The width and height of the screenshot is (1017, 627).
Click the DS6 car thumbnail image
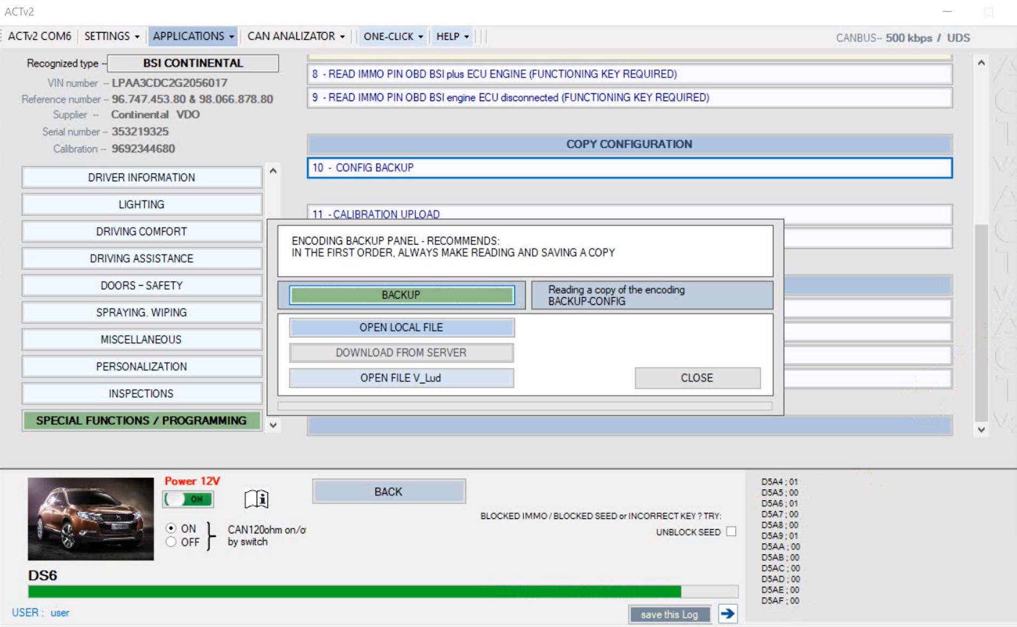[91, 518]
